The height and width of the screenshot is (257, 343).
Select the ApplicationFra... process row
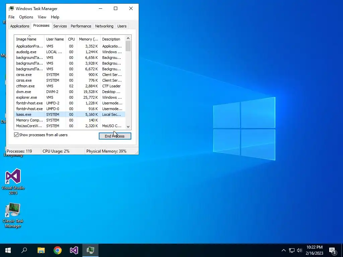70,46
